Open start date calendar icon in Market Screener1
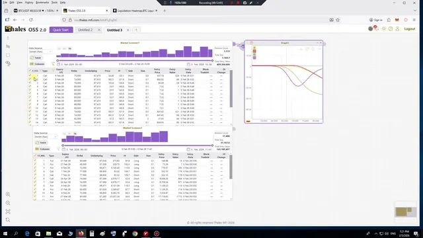The width and height of the screenshot is (423, 238). (59, 65)
